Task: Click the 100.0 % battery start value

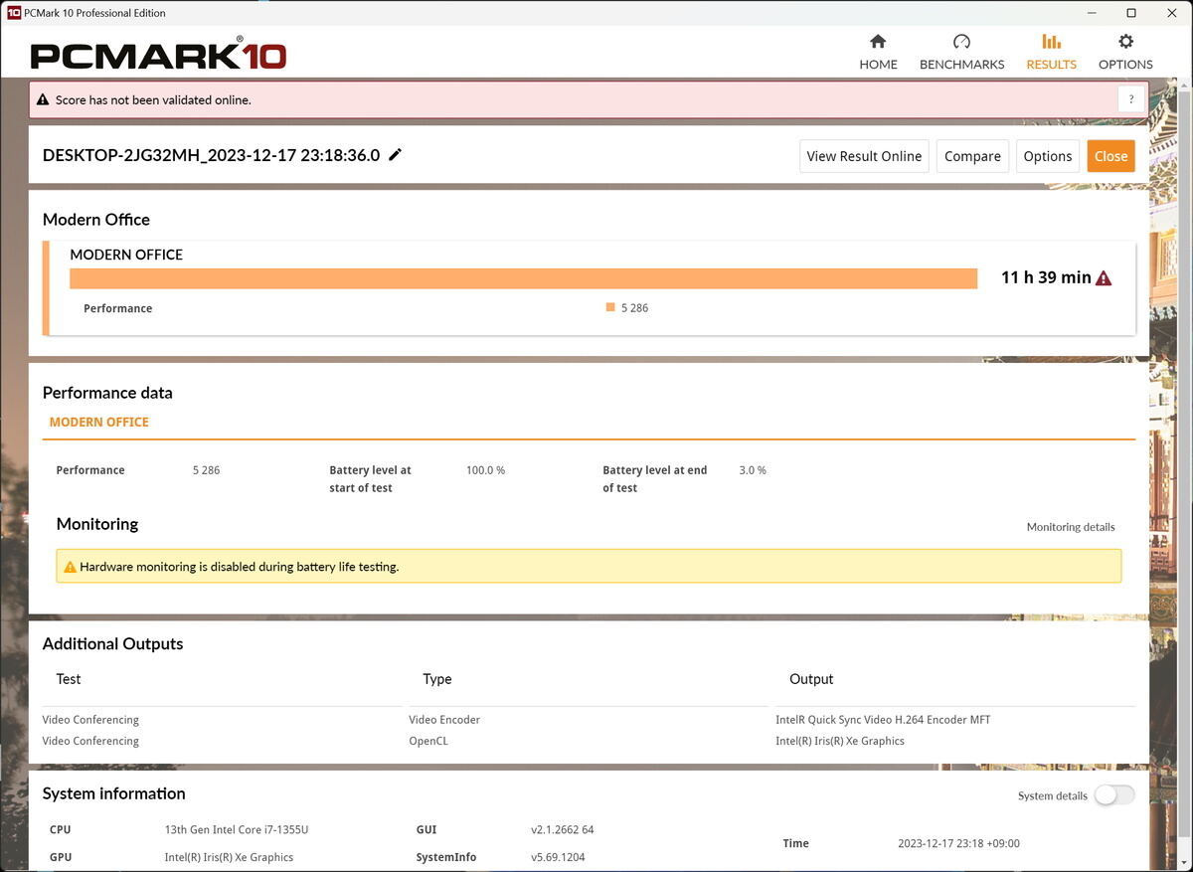Action: pyautogui.click(x=485, y=470)
